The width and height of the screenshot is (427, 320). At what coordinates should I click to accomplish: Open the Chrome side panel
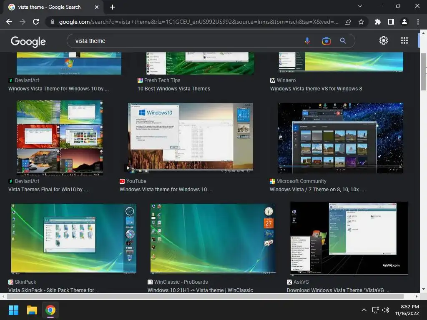391,22
